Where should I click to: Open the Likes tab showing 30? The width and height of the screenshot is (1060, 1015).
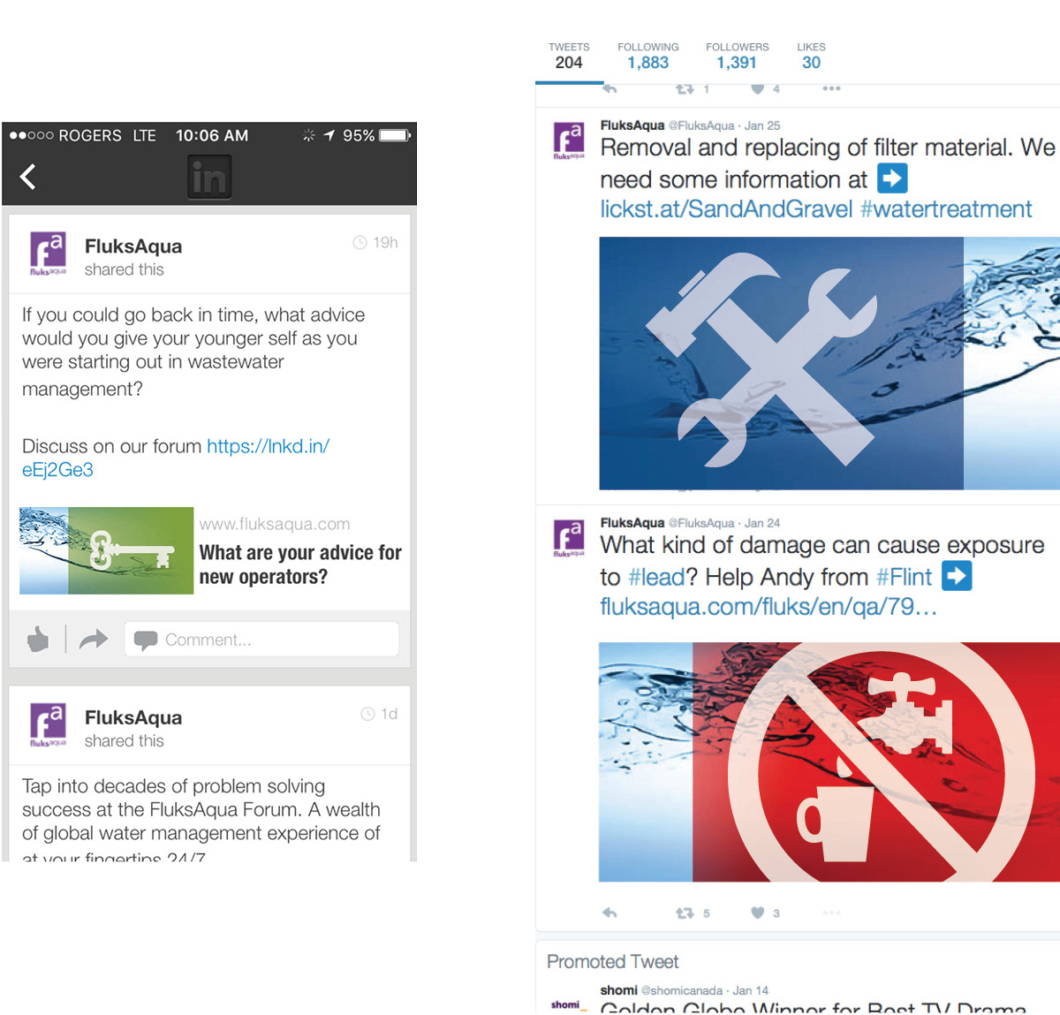[x=811, y=56]
